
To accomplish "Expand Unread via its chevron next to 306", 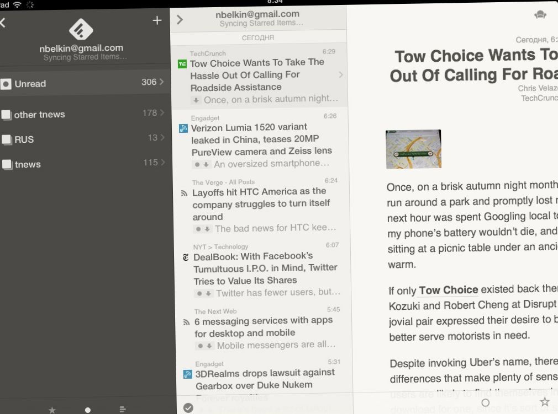I will point(161,82).
